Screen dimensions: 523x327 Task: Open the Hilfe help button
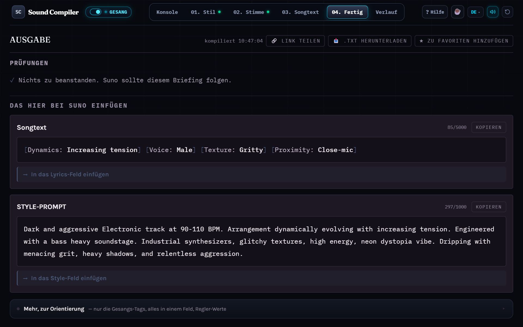pos(435,12)
